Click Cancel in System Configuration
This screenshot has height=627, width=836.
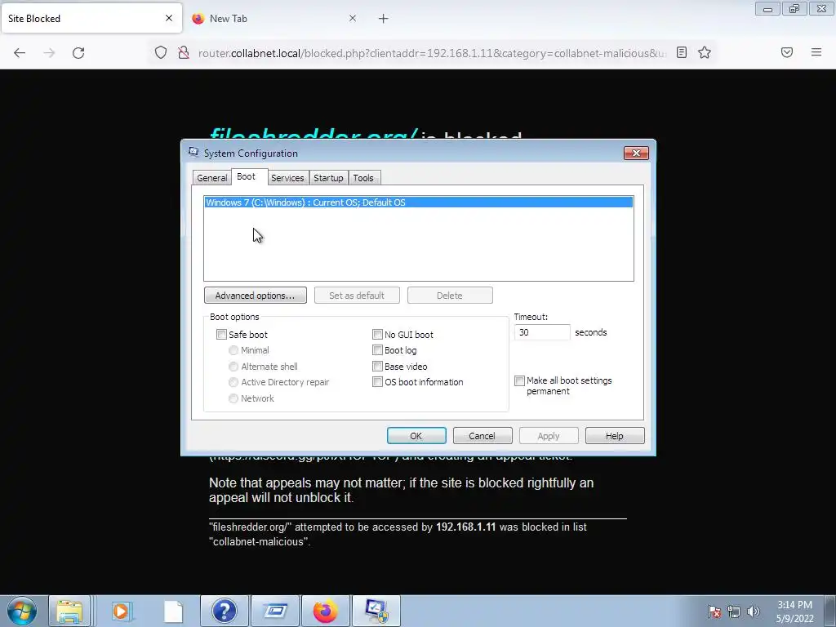point(482,436)
